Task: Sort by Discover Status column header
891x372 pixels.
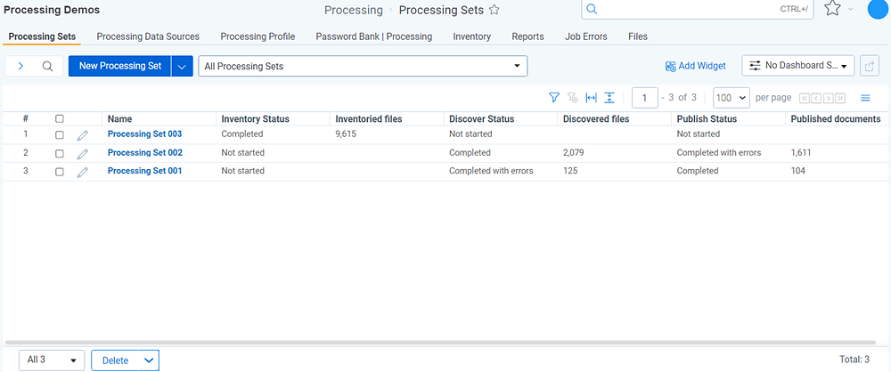Action: point(481,118)
